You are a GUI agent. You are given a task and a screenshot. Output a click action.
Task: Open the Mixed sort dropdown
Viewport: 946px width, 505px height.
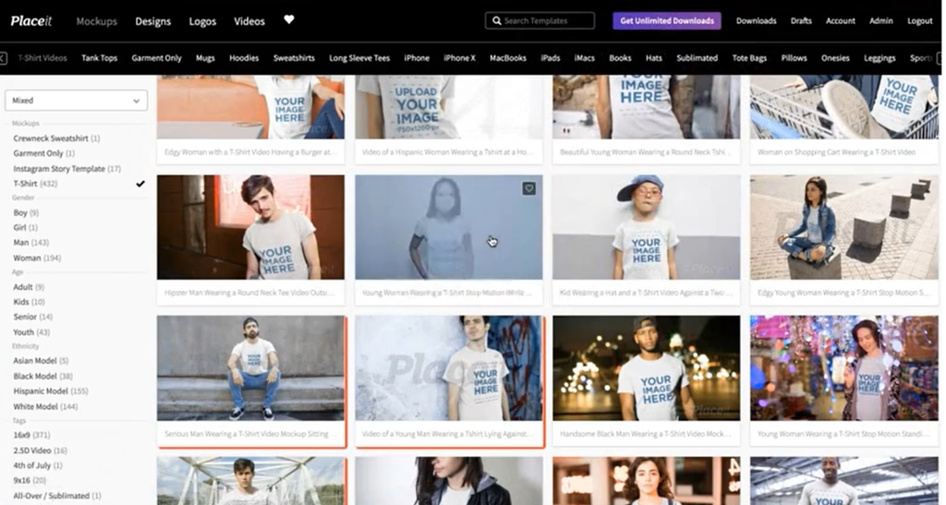coord(76,101)
